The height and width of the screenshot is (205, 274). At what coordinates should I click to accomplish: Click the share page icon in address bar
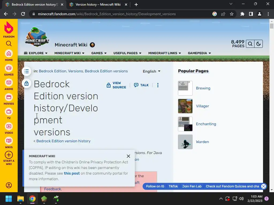point(223,14)
